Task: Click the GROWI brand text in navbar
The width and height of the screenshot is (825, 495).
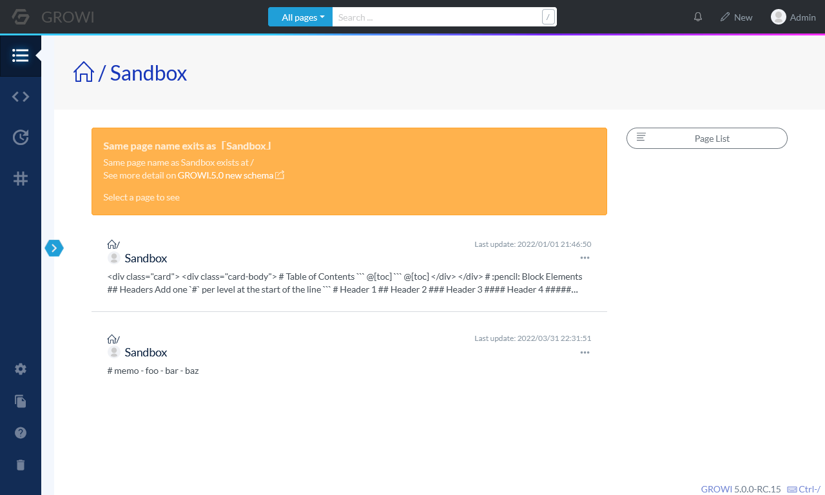Action: point(68,17)
